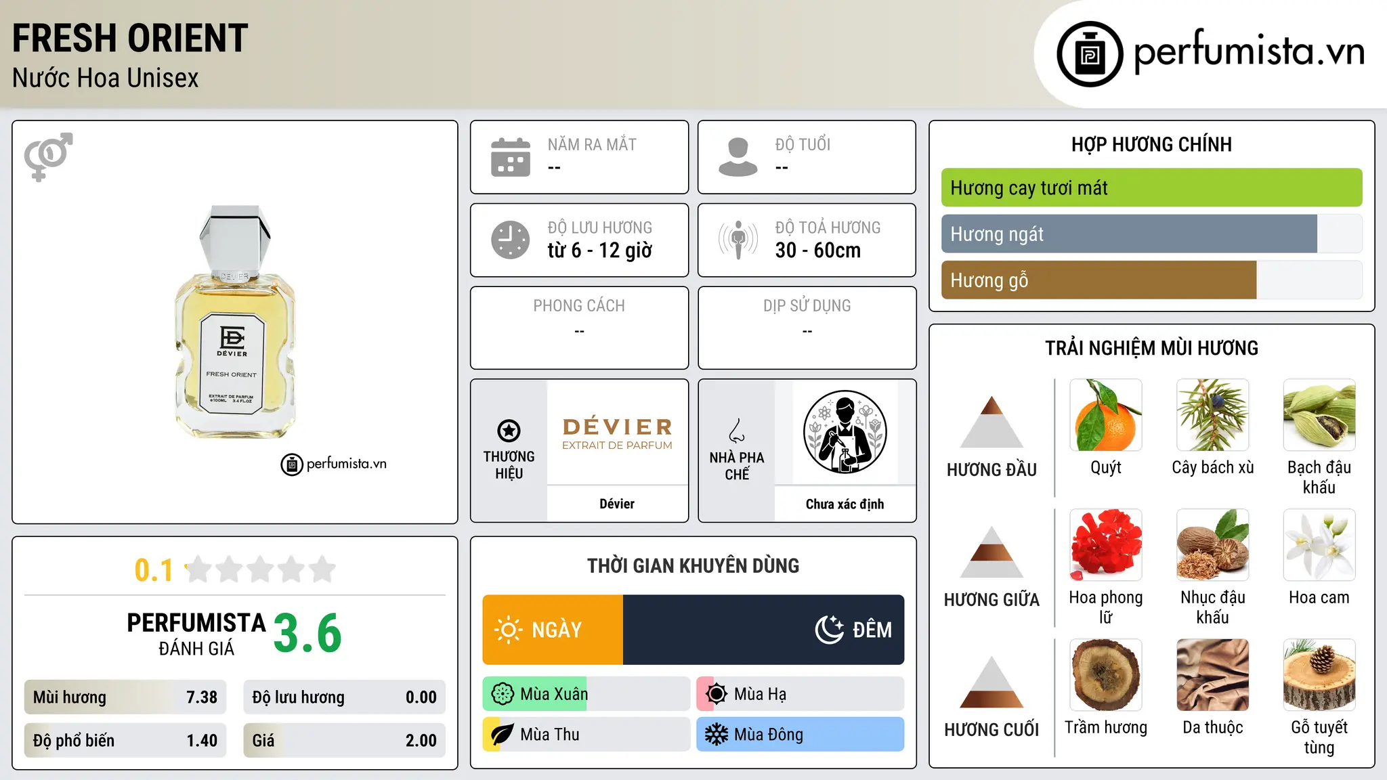Click the Bạch đậu khấu cardamom image
This screenshot has width=1387, height=780.
1319,415
